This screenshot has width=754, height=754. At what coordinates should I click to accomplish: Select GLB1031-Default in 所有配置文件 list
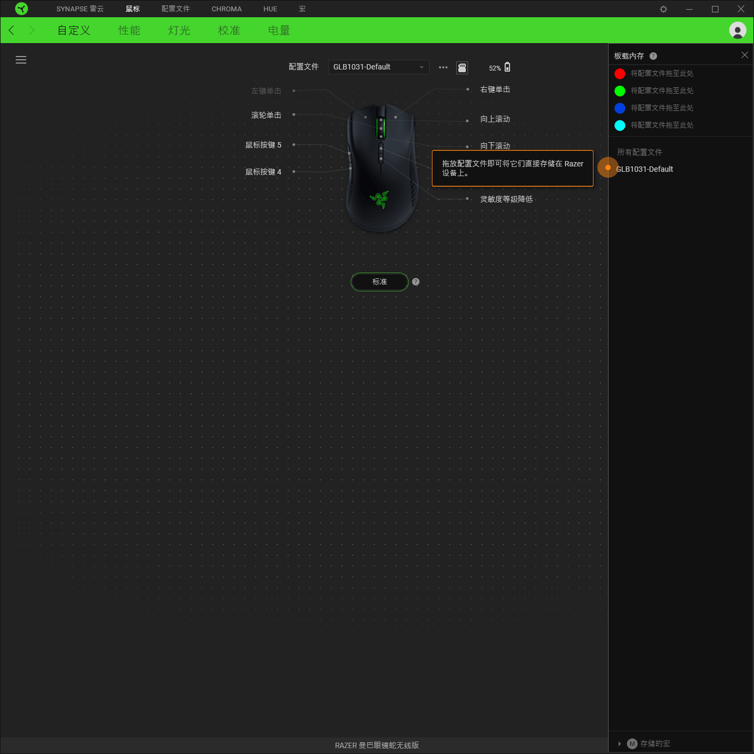pyautogui.click(x=645, y=169)
